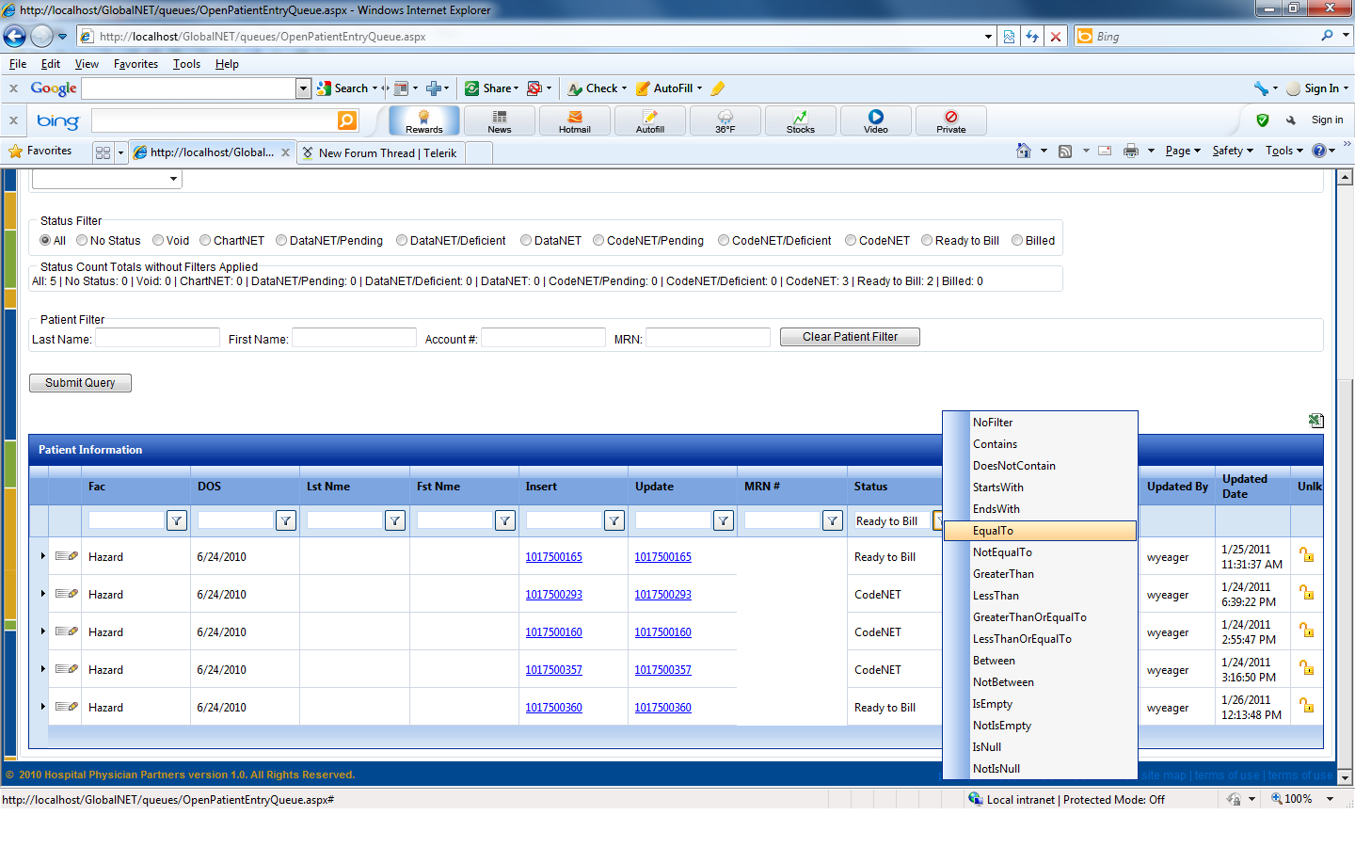Screen dimensions: 1355x847
Task: Choose the Void status filter radio button
Action: pyautogui.click(x=158, y=241)
